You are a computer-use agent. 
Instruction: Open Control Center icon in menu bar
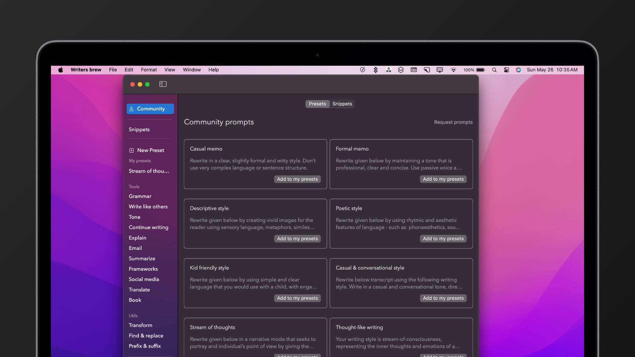pyautogui.click(x=506, y=70)
